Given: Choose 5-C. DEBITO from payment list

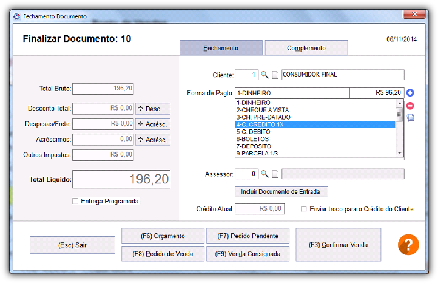Looking at the screenshot, I should click(x=315, y=132).
